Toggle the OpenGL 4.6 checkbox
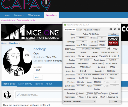128x107 pixels. (x=108, y=97)
